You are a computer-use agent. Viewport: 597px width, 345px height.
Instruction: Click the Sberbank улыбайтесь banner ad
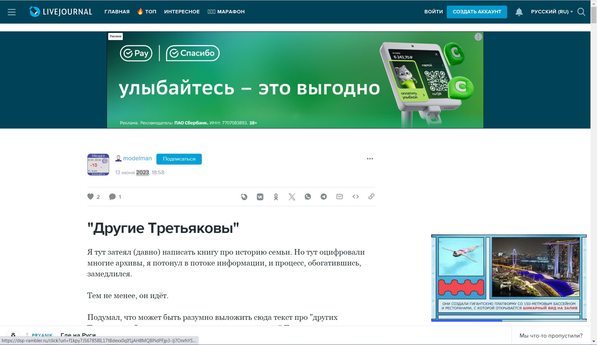295,80
